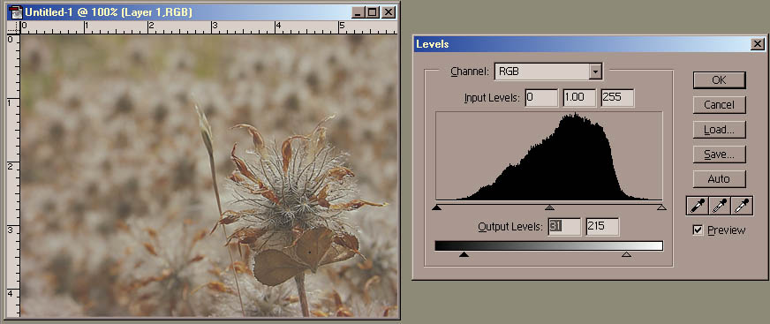Click the histogram display in Levels

(x=549, y=155)
